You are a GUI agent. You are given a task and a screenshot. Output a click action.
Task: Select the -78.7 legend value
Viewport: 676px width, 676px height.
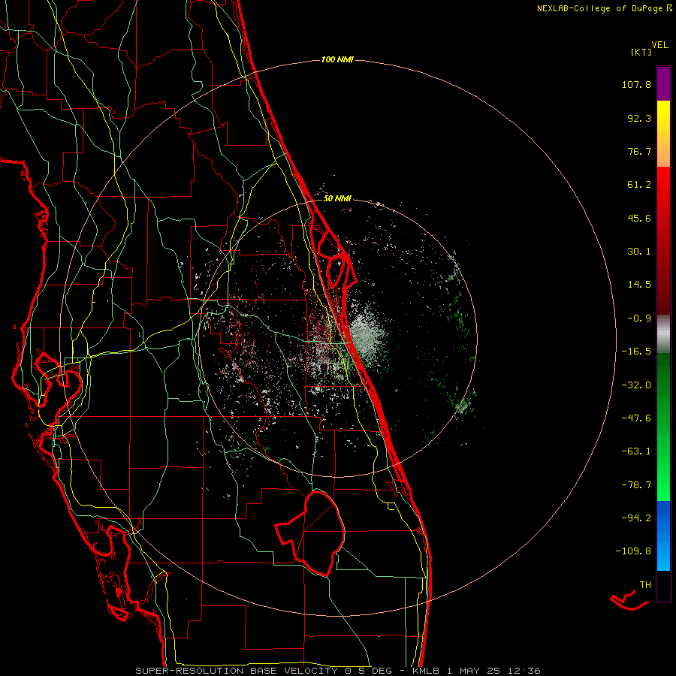636,485
